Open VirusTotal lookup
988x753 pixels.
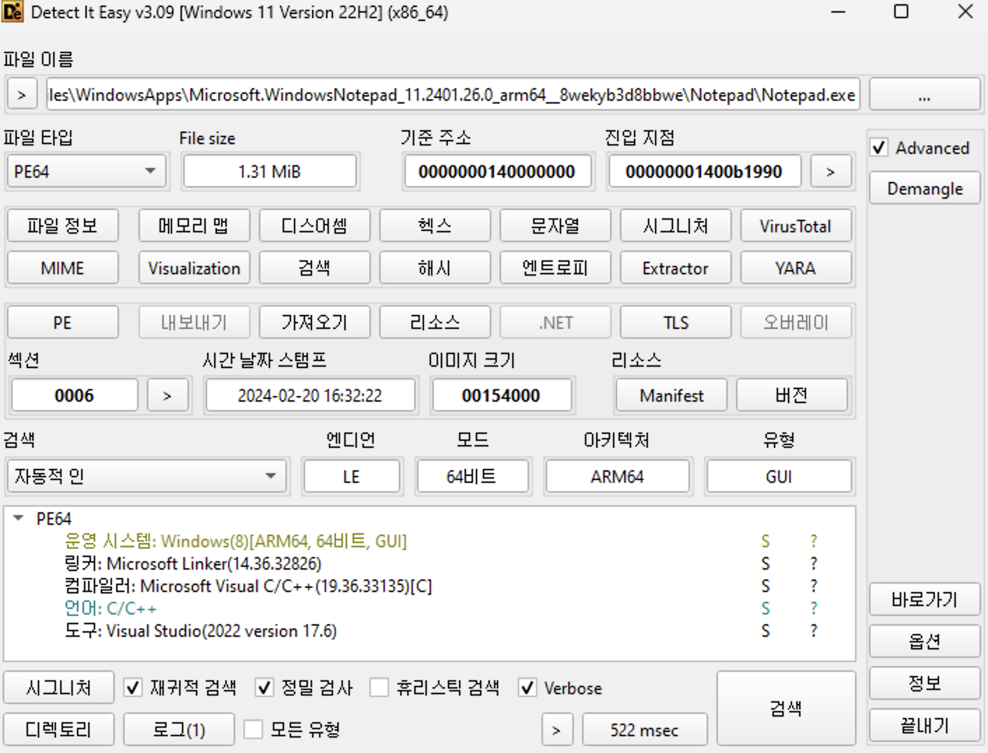coord(796,226)
